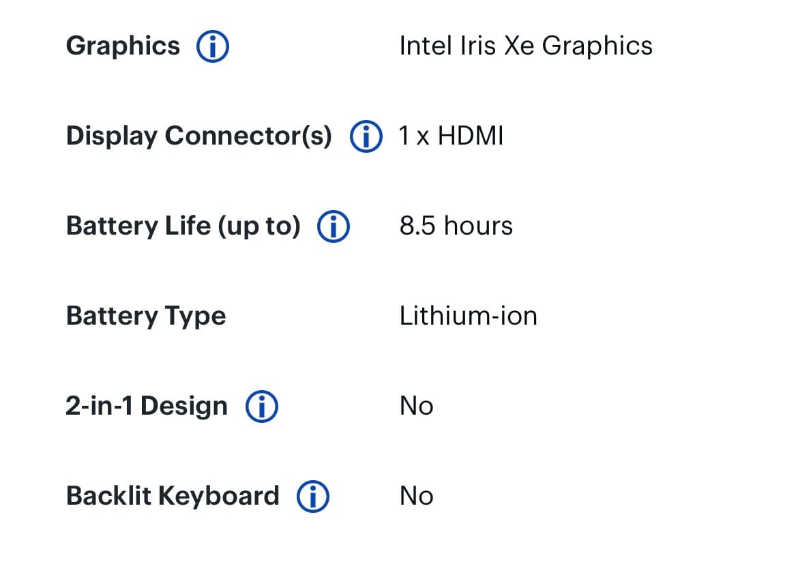Click the word Backlit in label
Viewport: 798px width, 562px height.
(x=108, y=496)
